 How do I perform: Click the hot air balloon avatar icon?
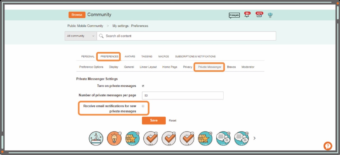tap(270, 15)
